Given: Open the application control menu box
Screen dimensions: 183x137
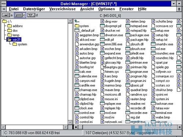Looking at the screenshot, I should coord(4,4).
